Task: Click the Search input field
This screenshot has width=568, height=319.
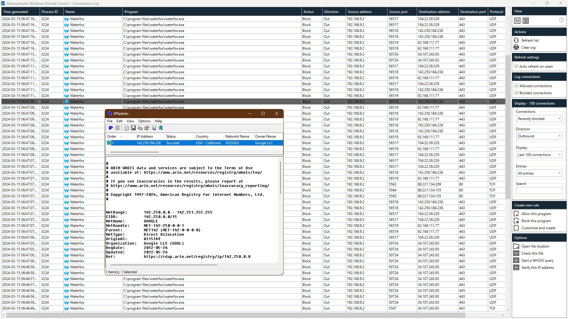Action: pyautogui.click(x=539, y=191)
